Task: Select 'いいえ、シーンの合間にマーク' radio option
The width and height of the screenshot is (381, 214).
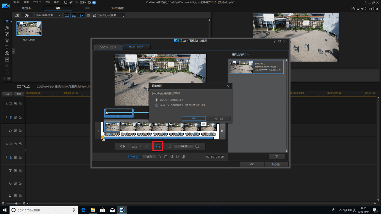Action: pos(157,105)
